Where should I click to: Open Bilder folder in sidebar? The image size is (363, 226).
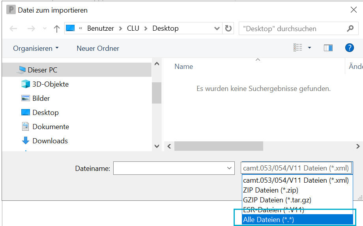pos(41,98)
